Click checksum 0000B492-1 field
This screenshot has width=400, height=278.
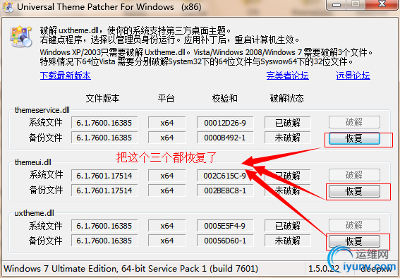coord(225,138)
